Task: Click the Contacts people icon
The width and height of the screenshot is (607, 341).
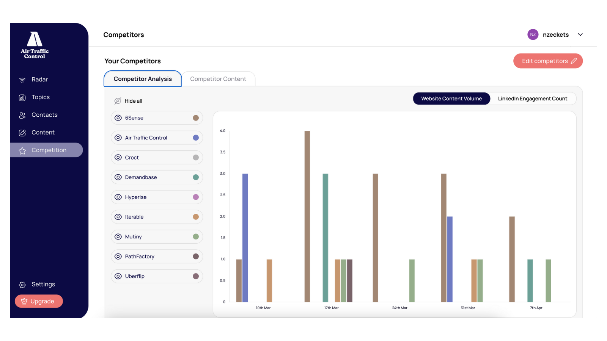Action: coord(22,115)
